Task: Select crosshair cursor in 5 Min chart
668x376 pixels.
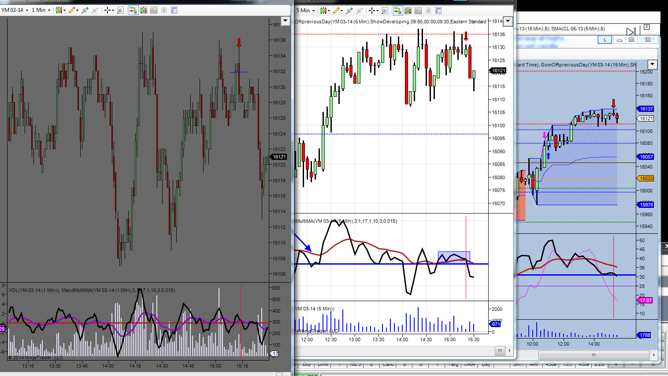Action: tap(372, 11)
